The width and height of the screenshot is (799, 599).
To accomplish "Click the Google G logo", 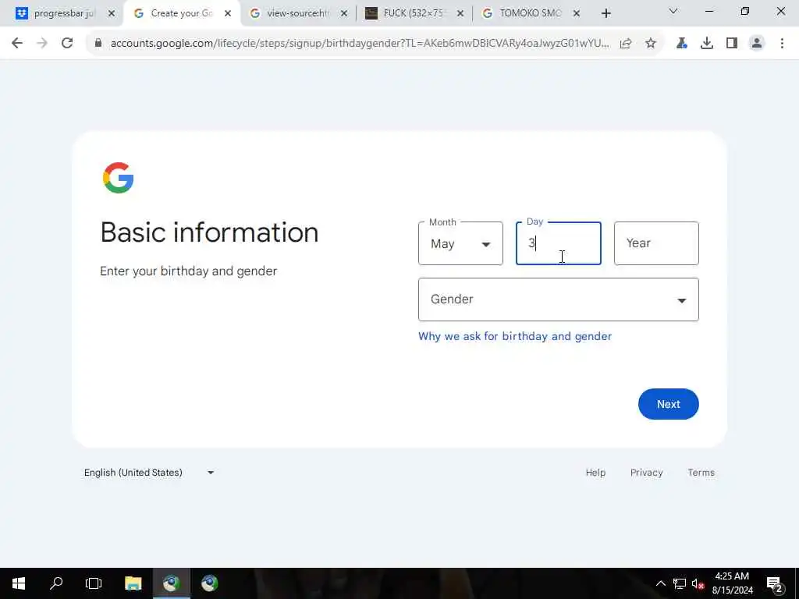I will 119,178.
